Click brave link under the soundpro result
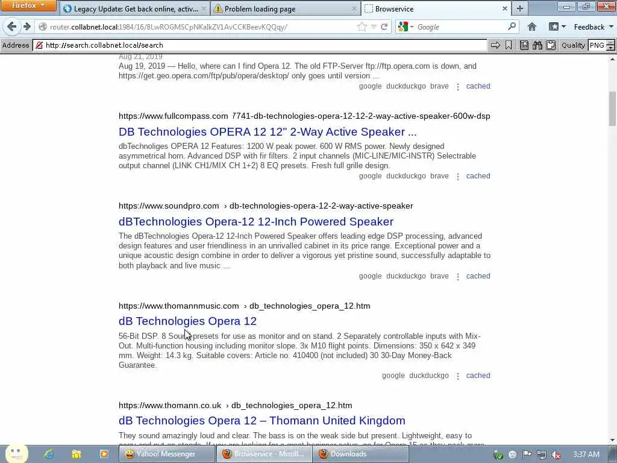 coord(439,276)
